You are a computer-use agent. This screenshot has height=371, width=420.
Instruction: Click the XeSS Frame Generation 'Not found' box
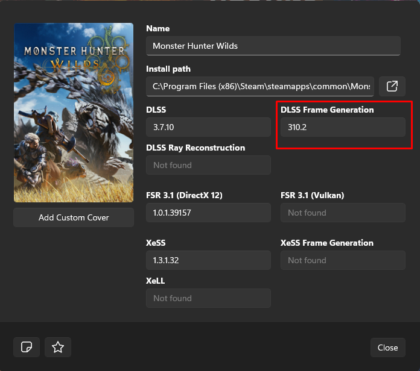[343, 260]
